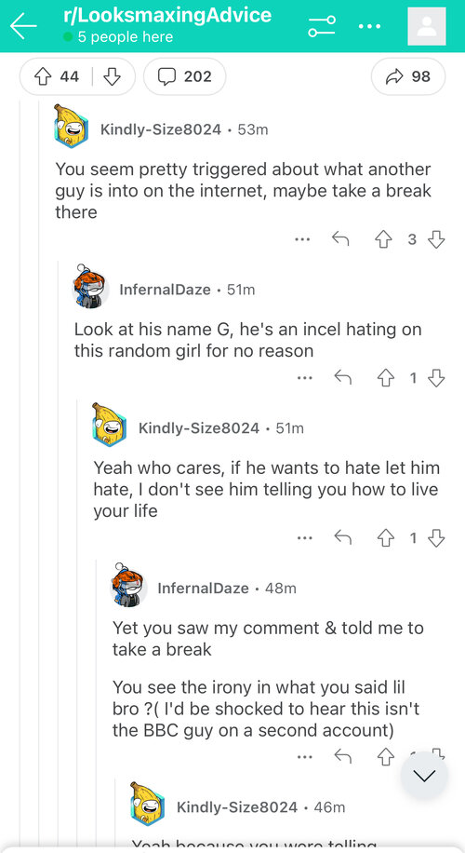
Task: Reply to InfernalDaze's 'Look at his name' comment
Action: 342,378
